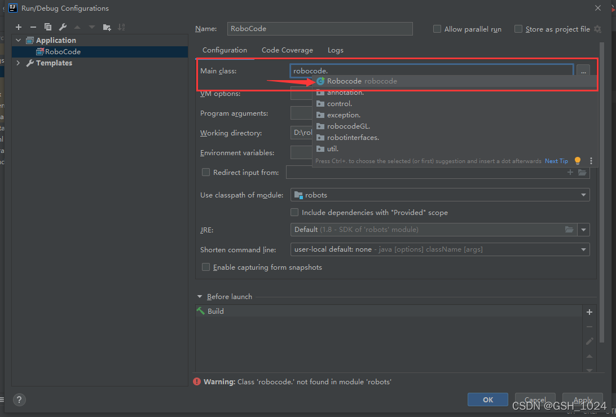Browse for main class with ellipsis button

583,71
